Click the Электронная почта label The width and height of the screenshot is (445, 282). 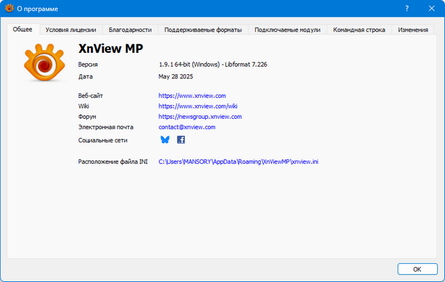tap(106, 127)
